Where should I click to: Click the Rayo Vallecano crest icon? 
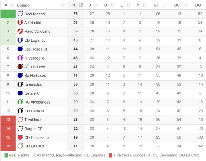(20, 31)
